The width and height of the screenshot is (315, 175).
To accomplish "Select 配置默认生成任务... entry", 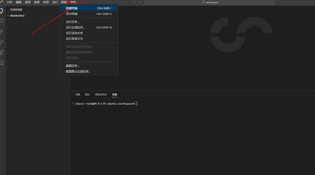I will point(89,71).
